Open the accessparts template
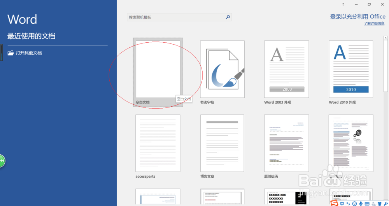The height and width of the screenshot is (206, 389). click(158, 146)
